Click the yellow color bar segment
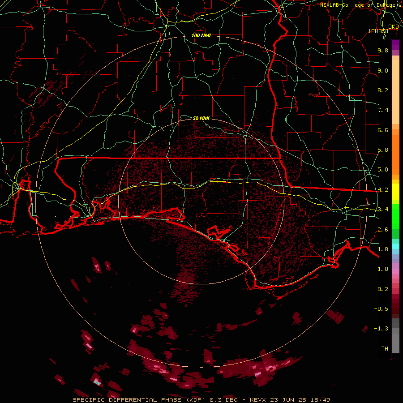 tap(395, 192)
